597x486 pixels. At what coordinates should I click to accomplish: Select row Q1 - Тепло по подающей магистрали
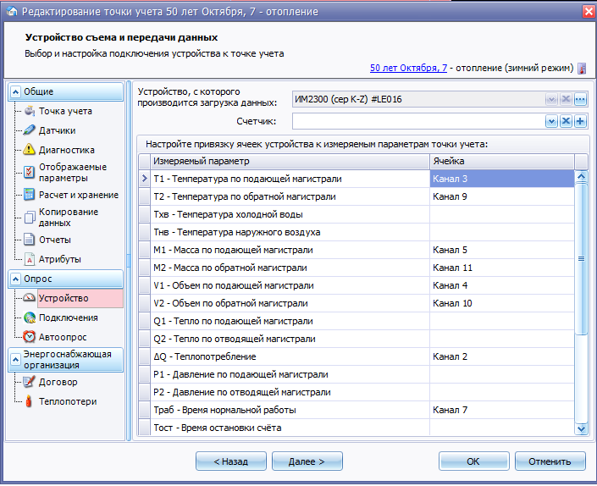point(357,321)
